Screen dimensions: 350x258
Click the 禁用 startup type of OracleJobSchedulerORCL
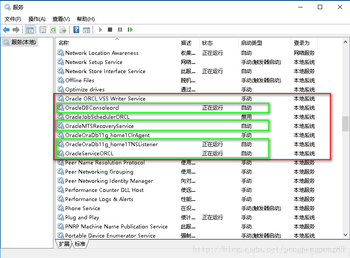(x=247, y=117)
